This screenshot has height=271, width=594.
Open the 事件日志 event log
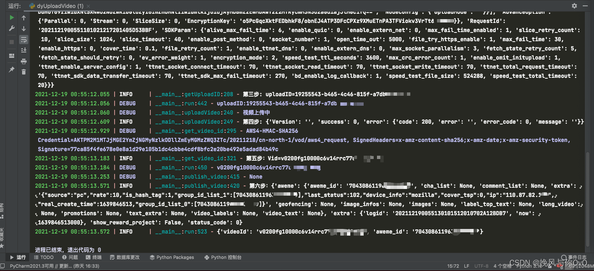tap(574, 257)
